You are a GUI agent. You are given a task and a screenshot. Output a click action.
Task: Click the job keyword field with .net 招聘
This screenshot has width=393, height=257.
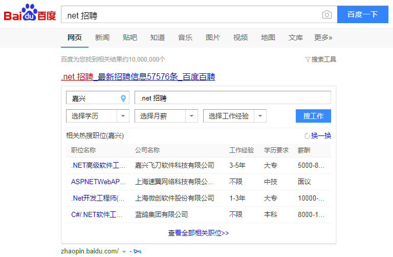tap(233, 97)
